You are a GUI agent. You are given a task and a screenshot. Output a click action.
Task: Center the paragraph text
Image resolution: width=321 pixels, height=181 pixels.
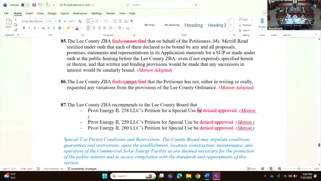click(x=94, y=28)
